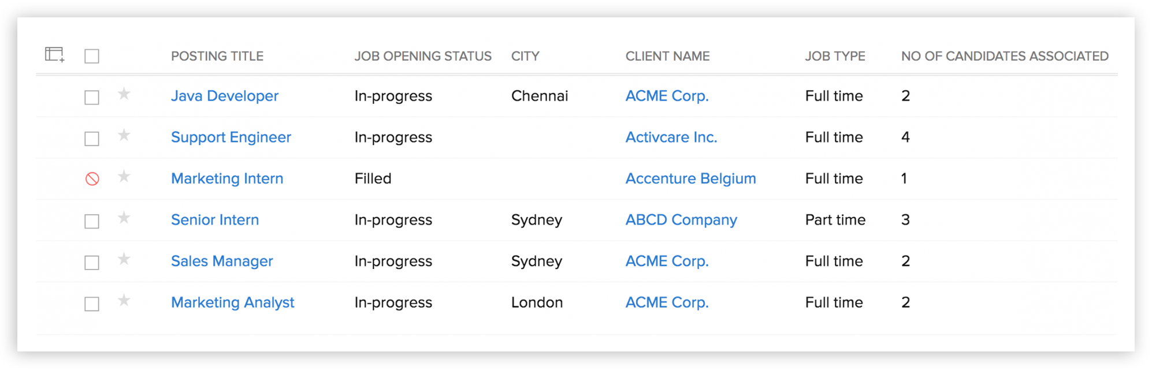This screenshot has width=1152, height=378.
Task: Open the Marketing Analyst posting
Action: coord(232,303)
